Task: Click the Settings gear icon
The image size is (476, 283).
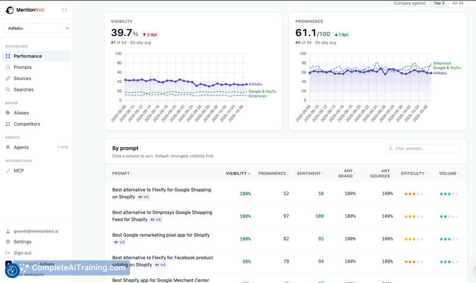Action: [8, 242]
